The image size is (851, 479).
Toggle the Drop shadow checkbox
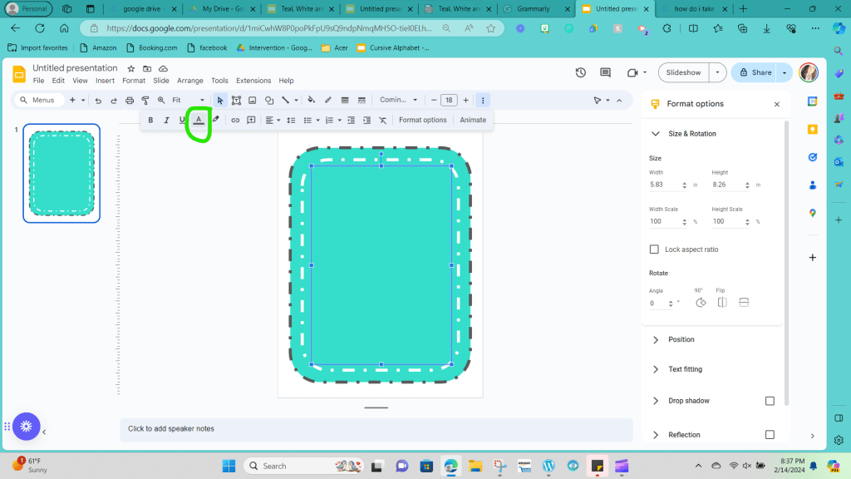pos(770,401)
